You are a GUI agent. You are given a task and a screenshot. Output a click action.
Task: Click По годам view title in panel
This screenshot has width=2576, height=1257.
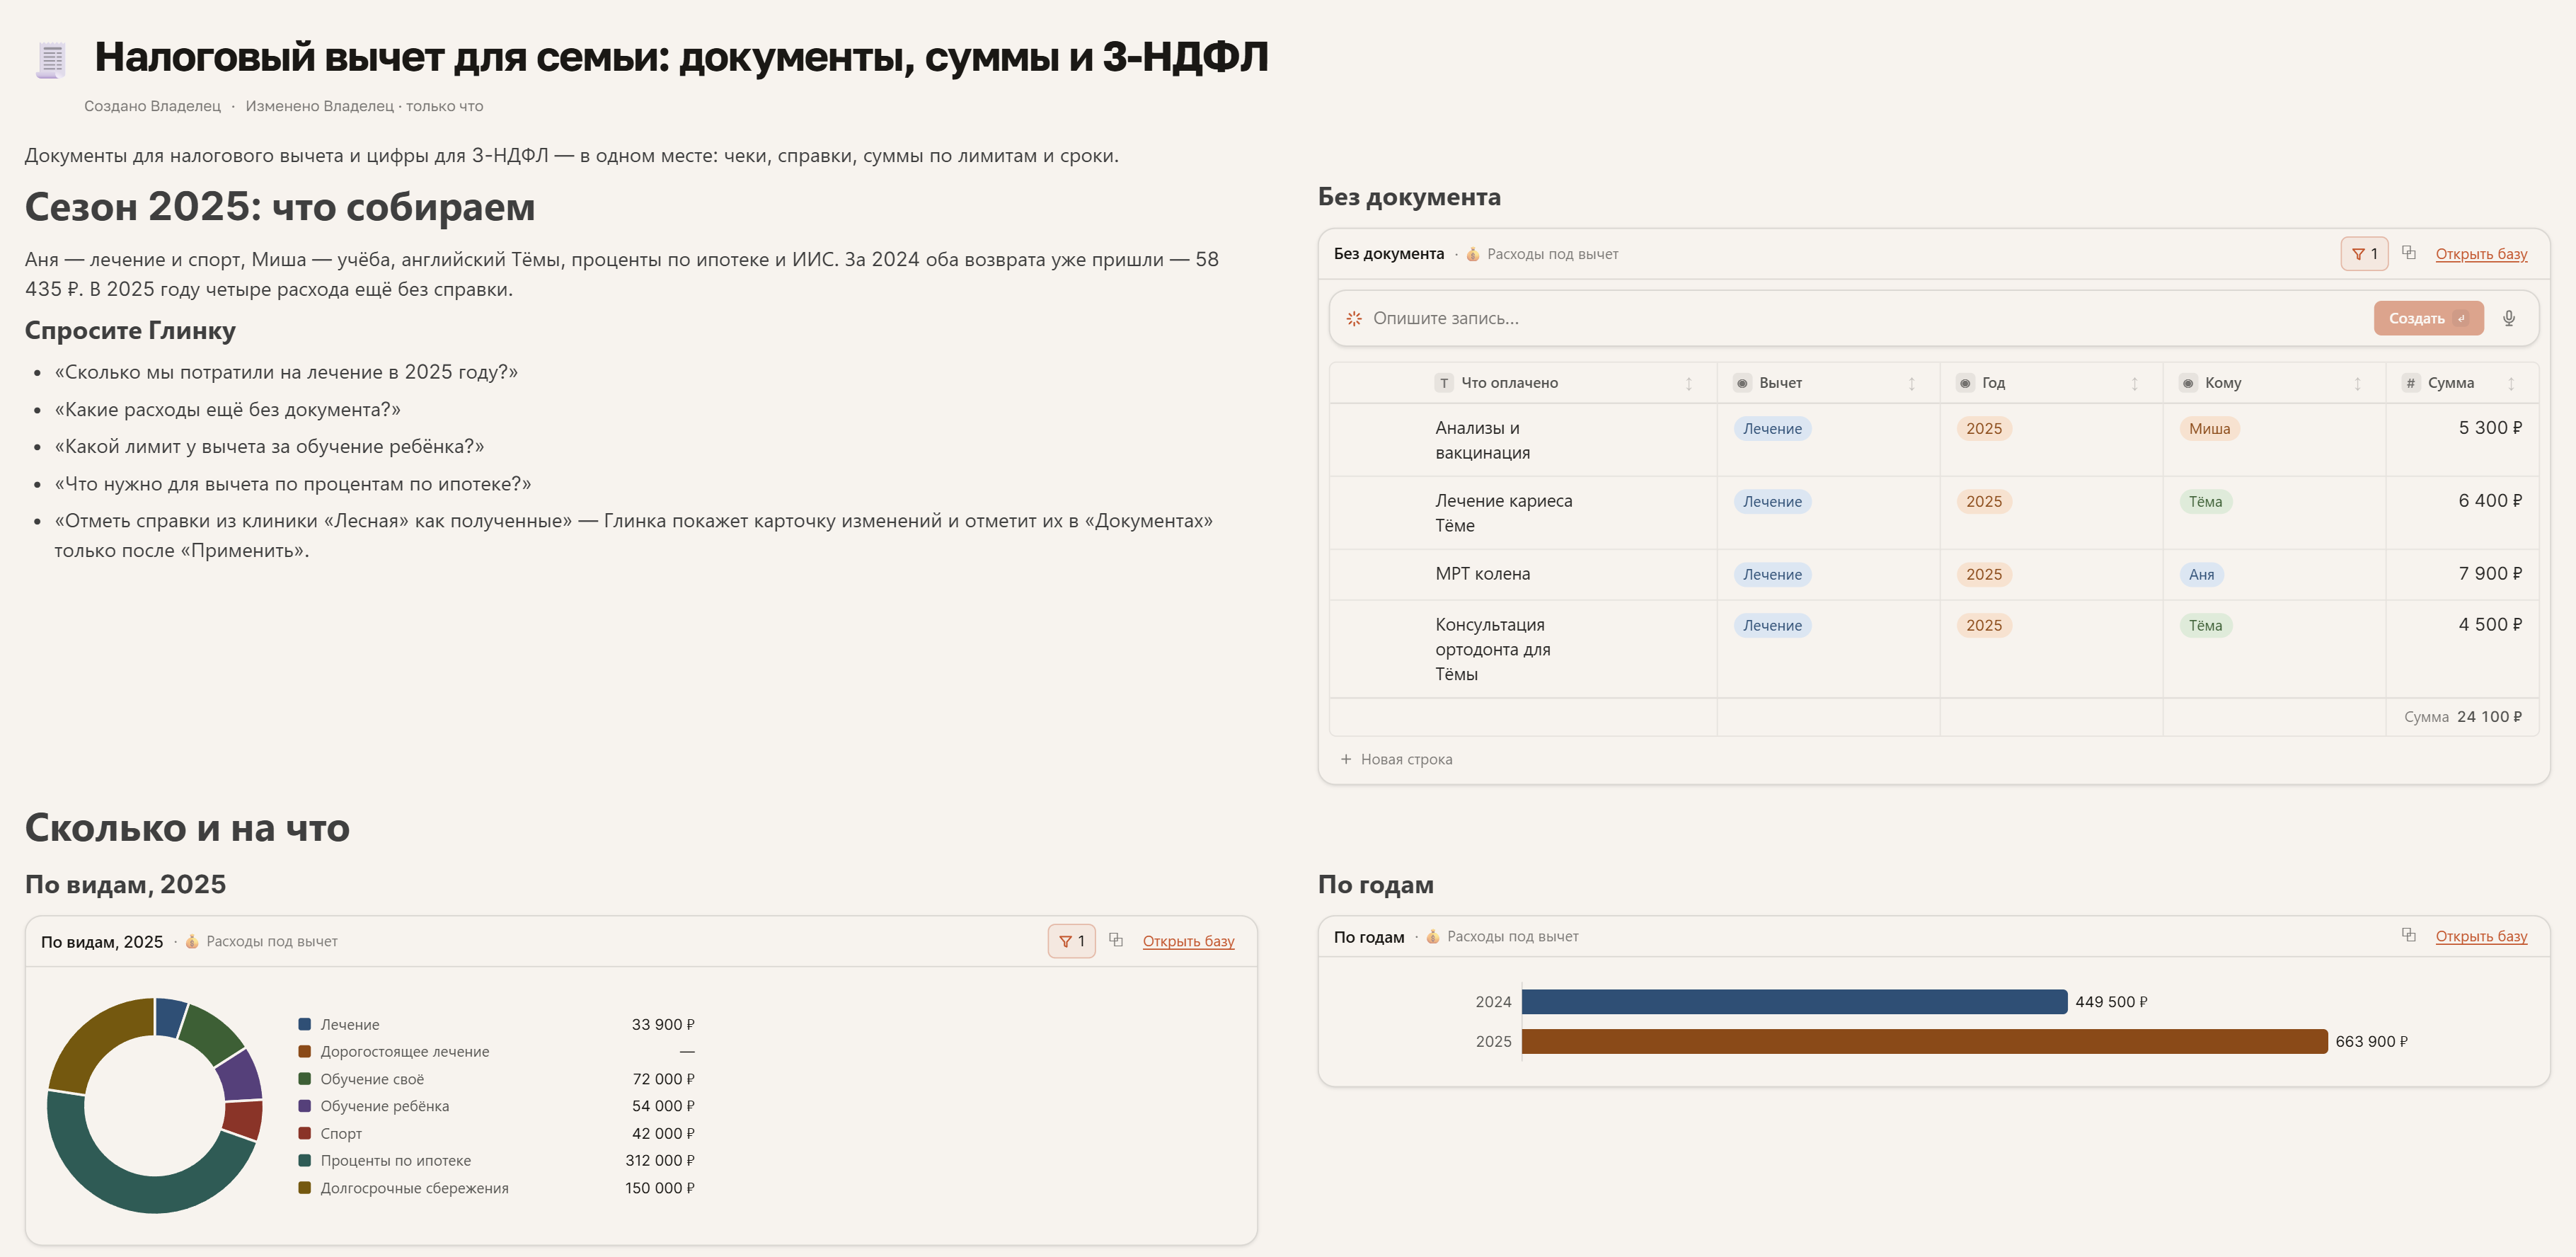1369,936
